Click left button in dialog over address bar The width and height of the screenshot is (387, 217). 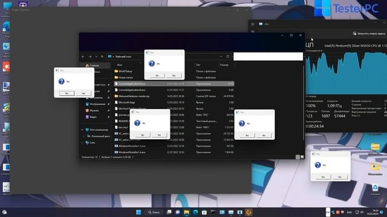[157, 75]
